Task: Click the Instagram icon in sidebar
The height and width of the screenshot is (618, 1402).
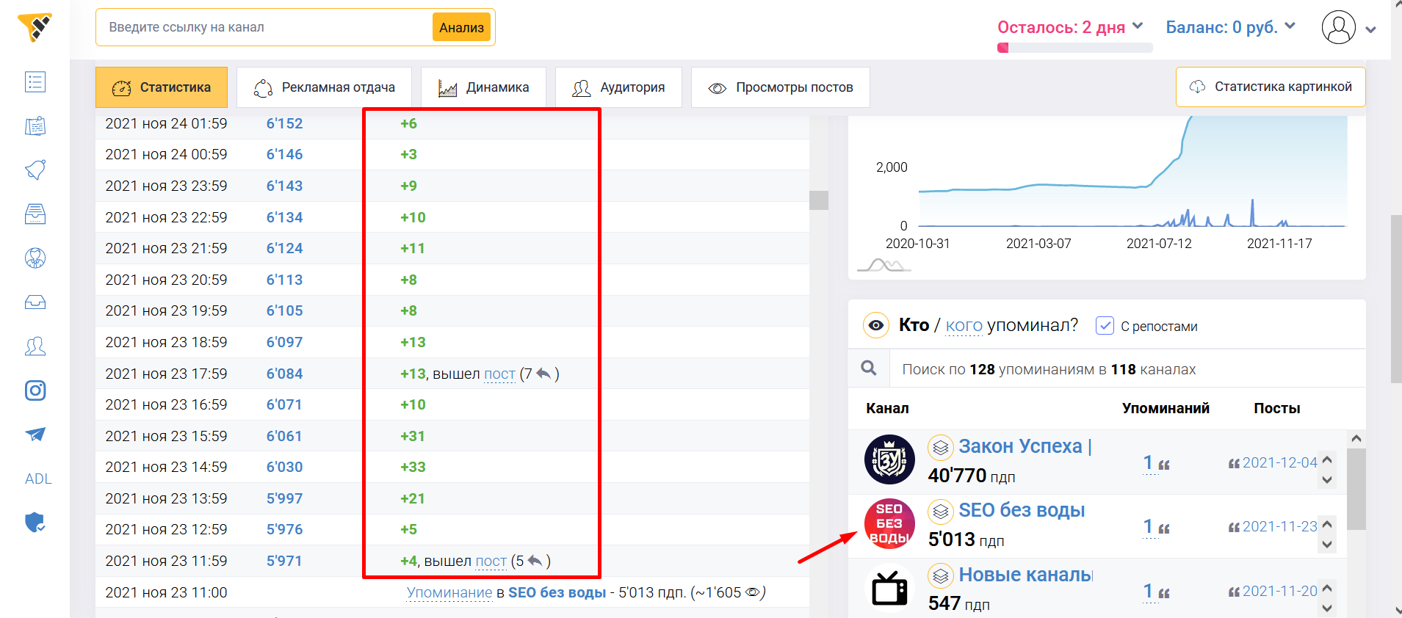Action: coord(35,390)
